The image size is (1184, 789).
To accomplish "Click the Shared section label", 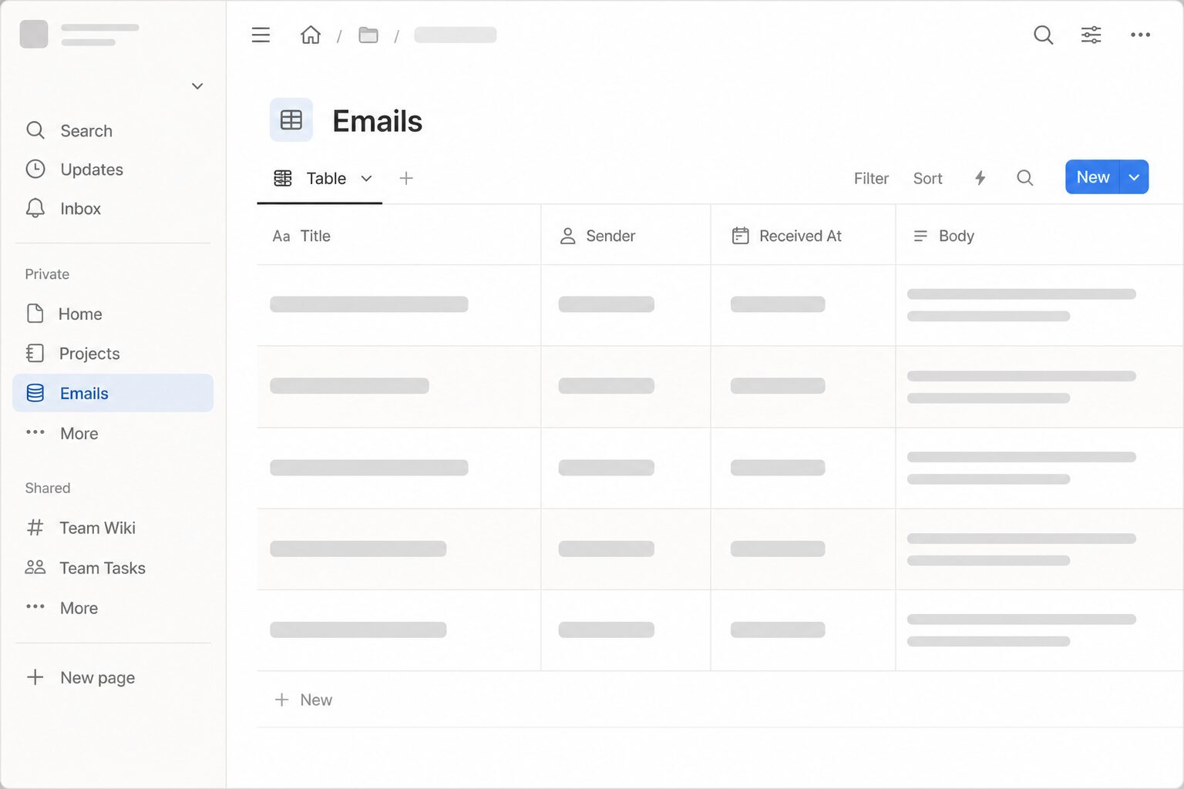I will coord(48,488).
